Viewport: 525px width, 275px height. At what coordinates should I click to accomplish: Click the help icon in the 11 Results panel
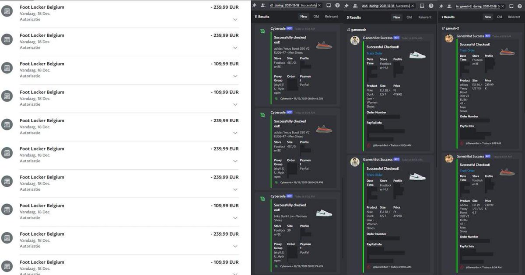point(337,6)
